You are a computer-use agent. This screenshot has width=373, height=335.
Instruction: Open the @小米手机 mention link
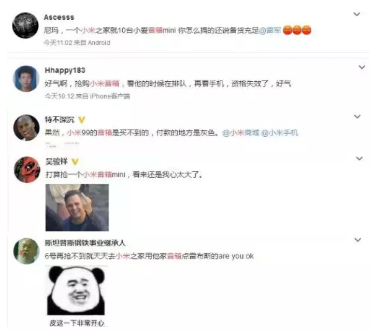(x=280, y=133)
